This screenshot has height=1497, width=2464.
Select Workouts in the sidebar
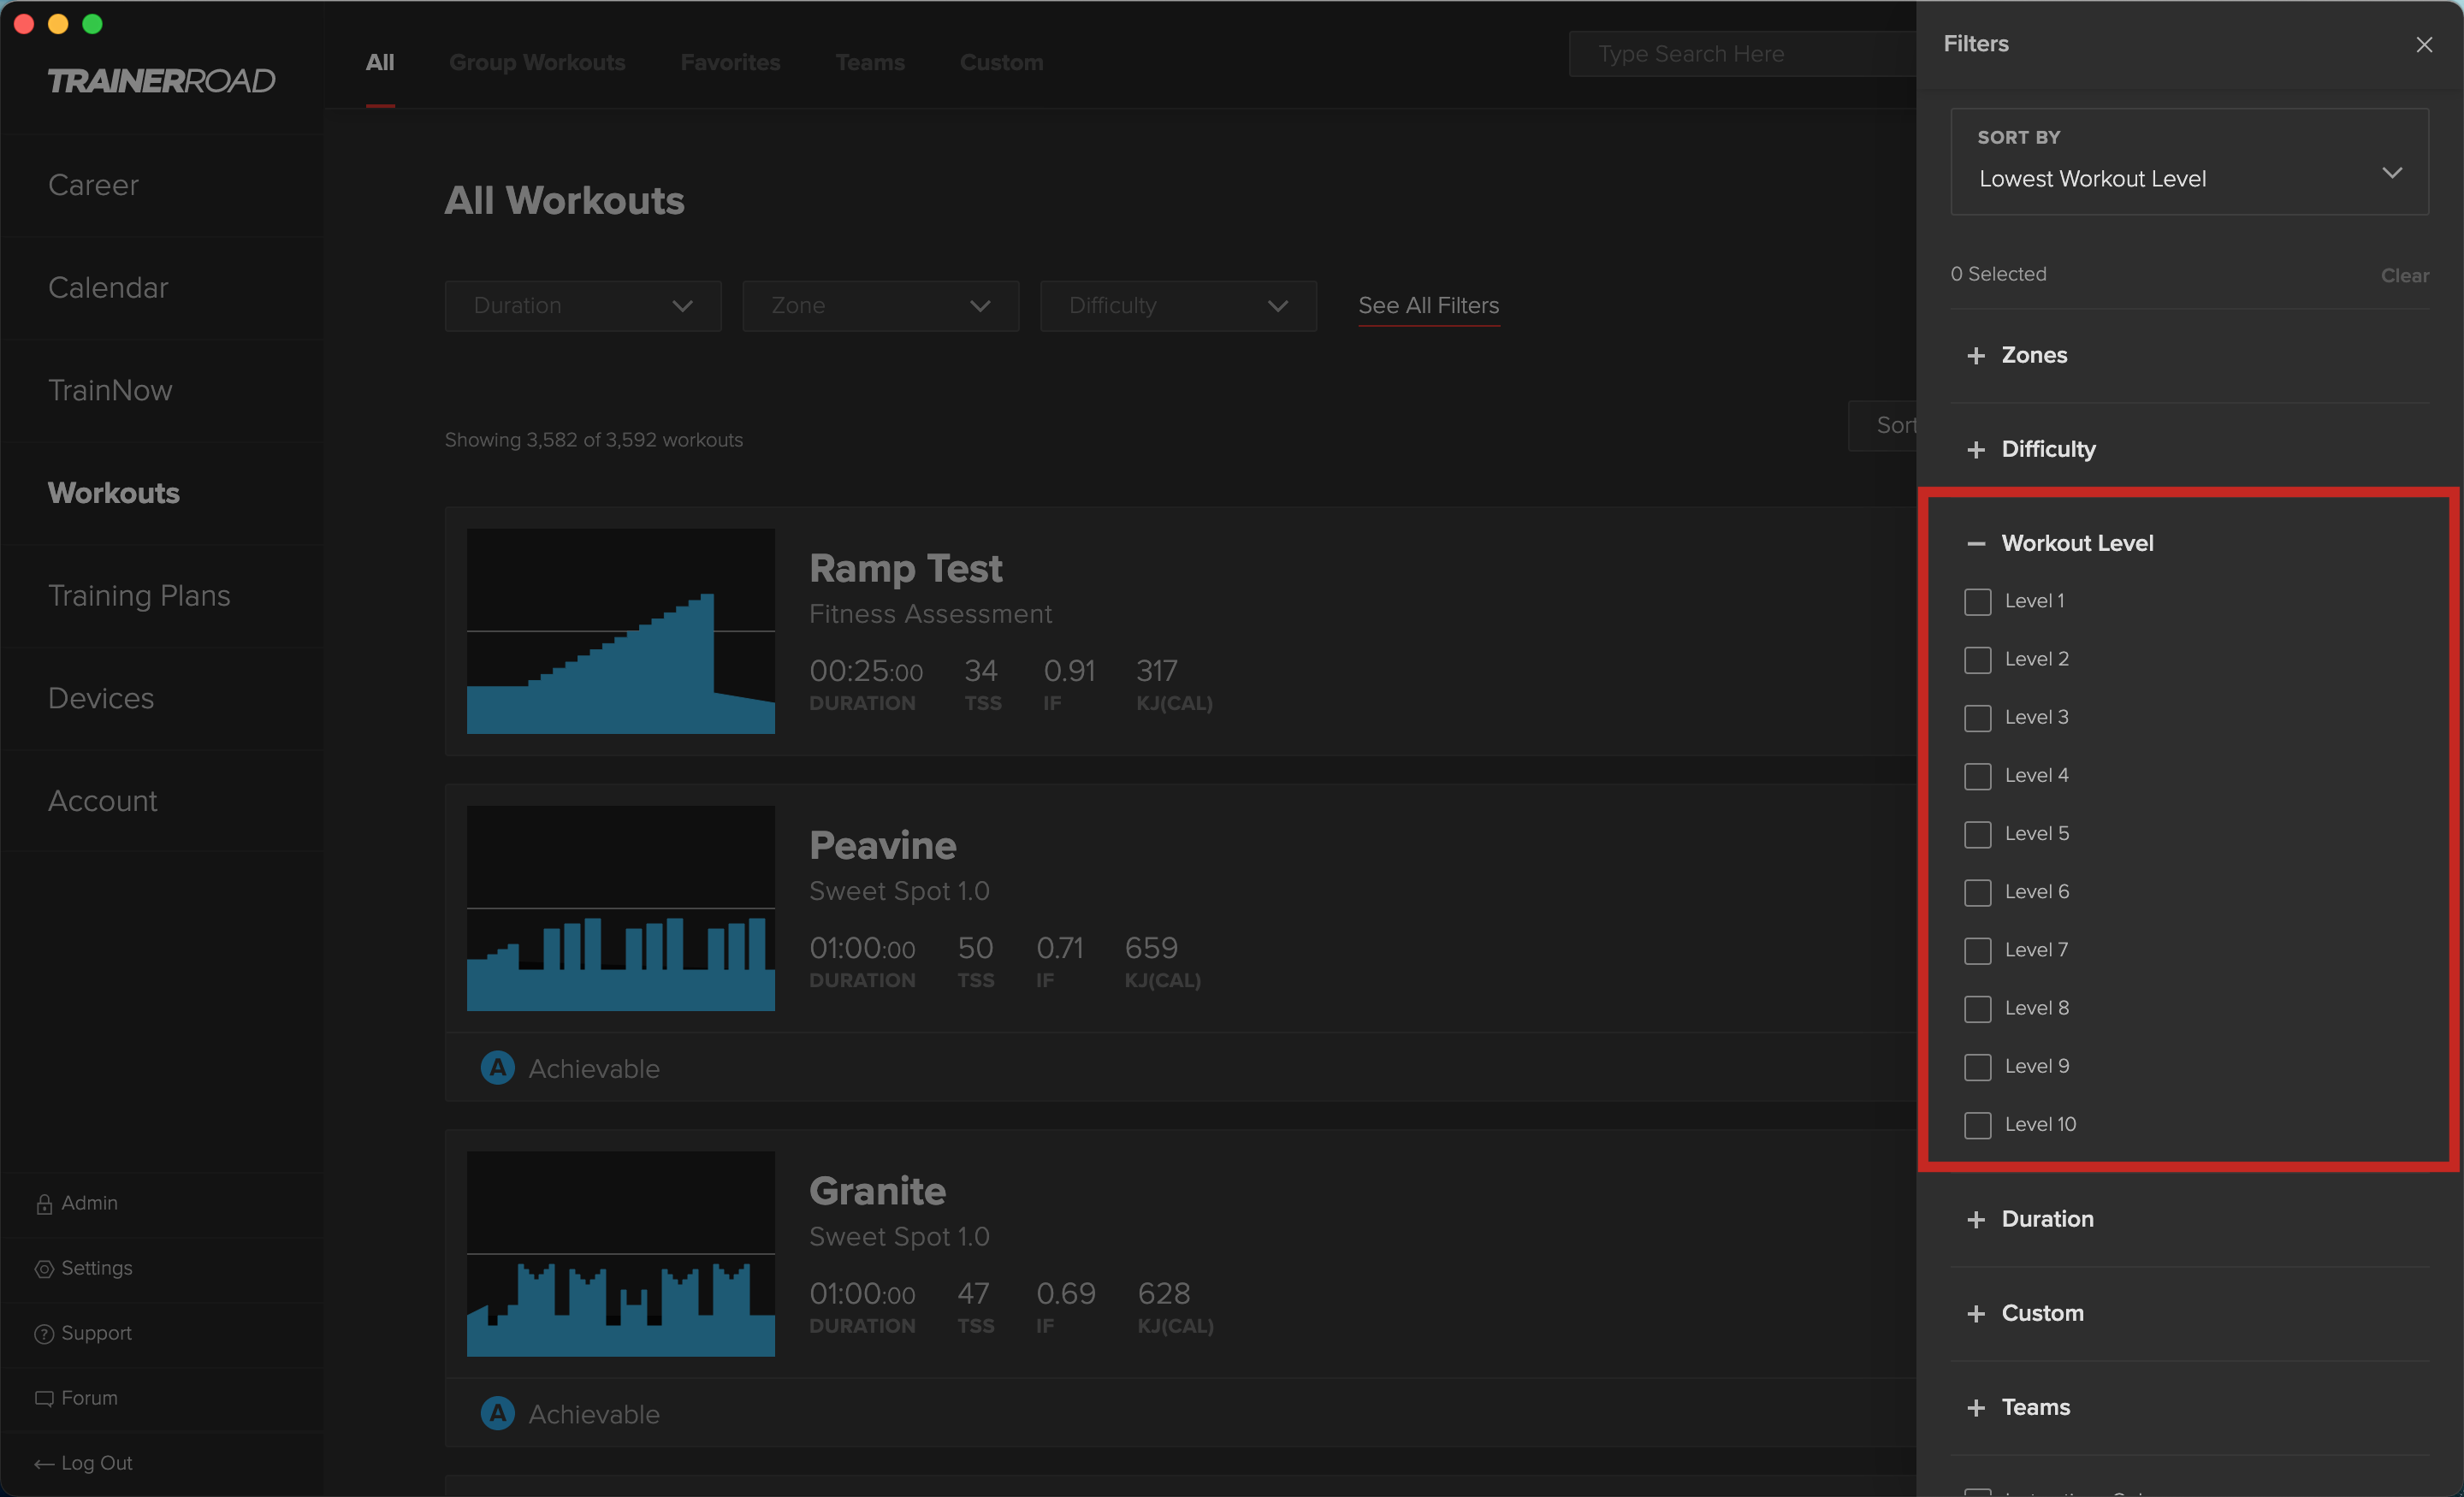pos(114,493)
